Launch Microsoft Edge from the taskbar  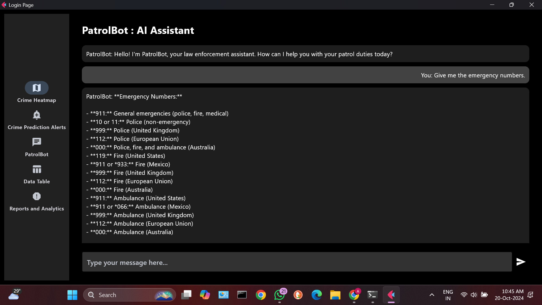(x=316, y=295)
